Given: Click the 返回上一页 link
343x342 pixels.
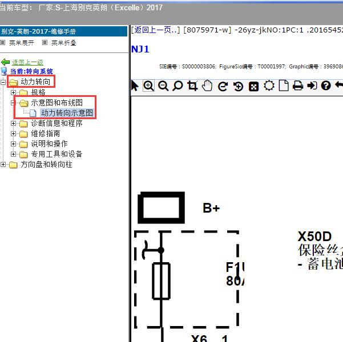Looking at the screenshot, I should [x=155, y=30].
